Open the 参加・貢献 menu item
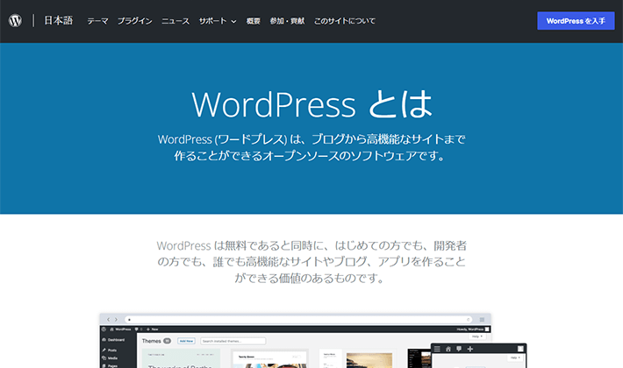Screen dimensions: 623x368 [287, 21]
